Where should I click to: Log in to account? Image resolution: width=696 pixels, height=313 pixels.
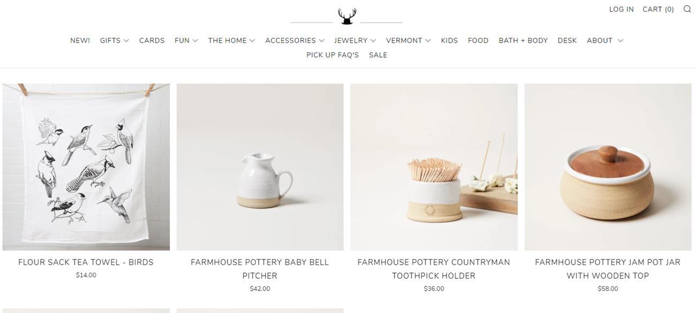coord(622,9)
